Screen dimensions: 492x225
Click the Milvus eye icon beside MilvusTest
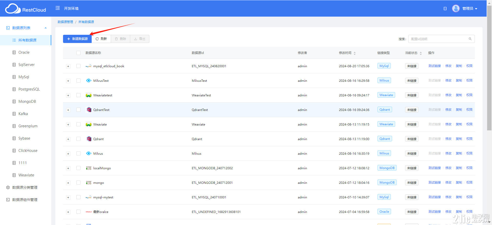[89, 81]
